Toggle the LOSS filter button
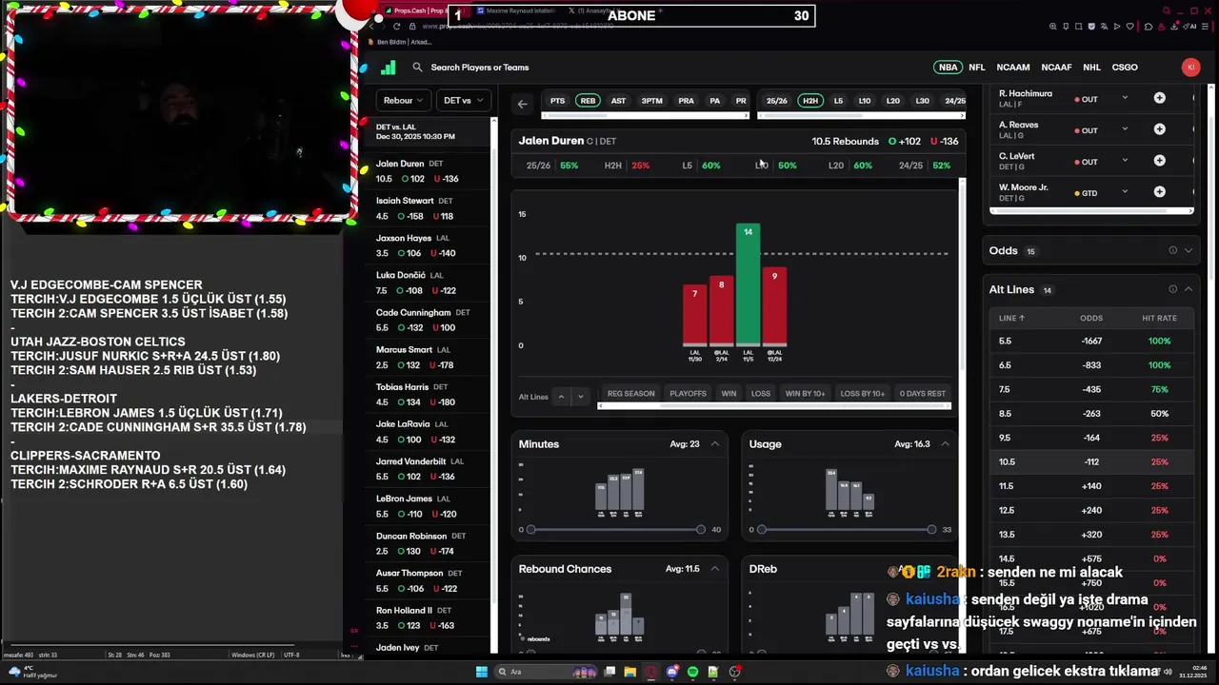 click(x=760, y=393)
